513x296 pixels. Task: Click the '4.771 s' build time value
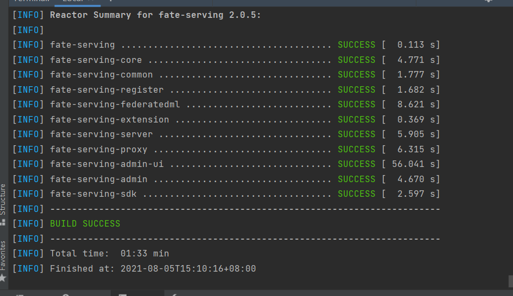tap(416, 60)
